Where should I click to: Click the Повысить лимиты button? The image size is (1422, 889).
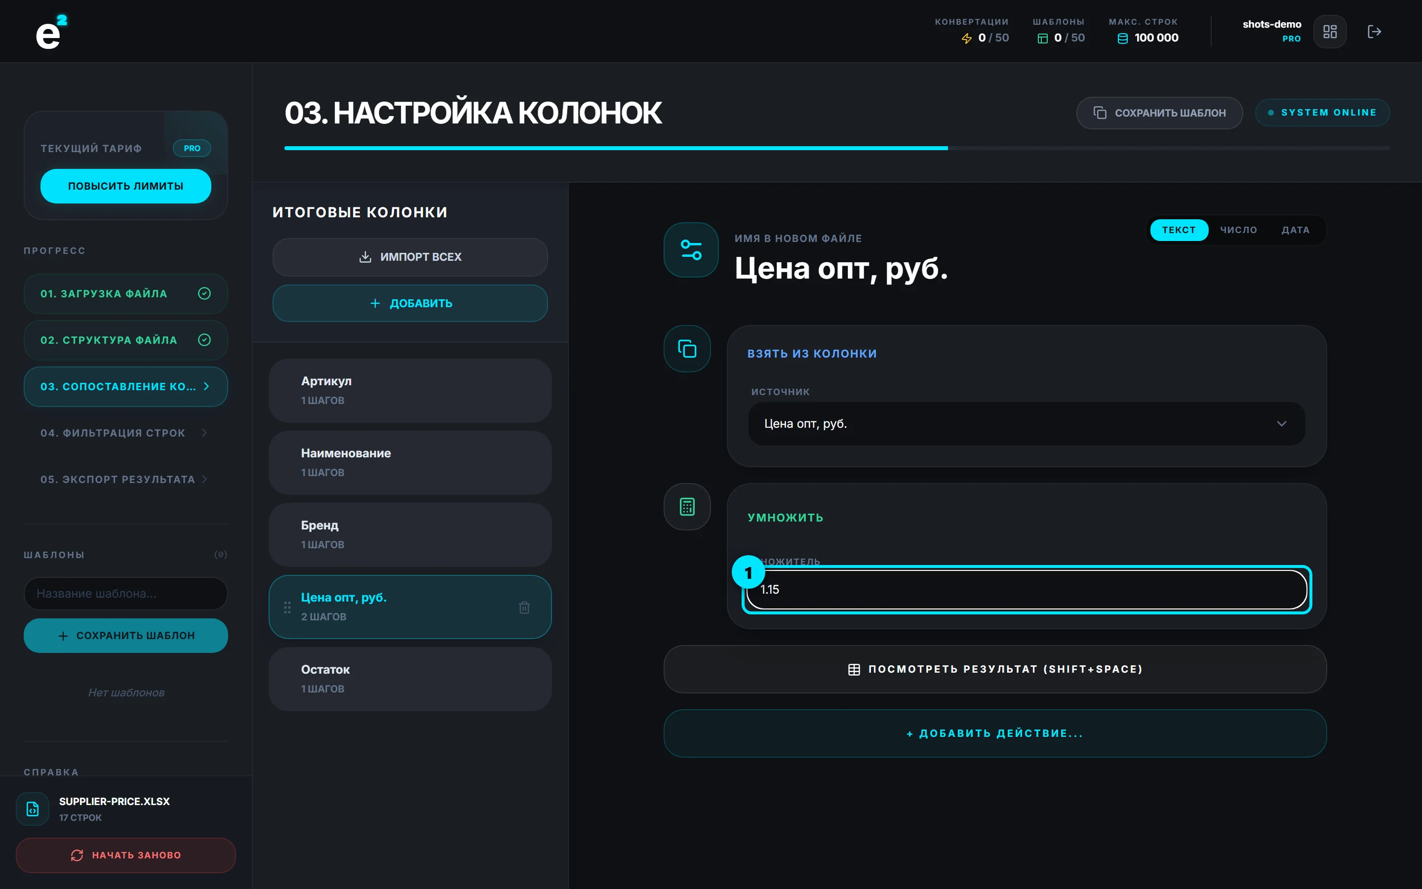click(126, 186)
